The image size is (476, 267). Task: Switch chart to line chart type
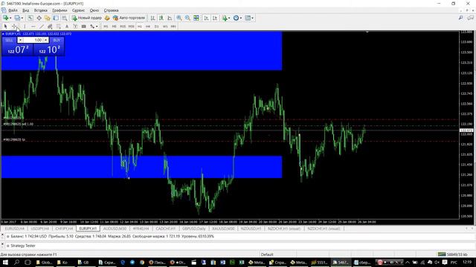click(x=170, y=18)
